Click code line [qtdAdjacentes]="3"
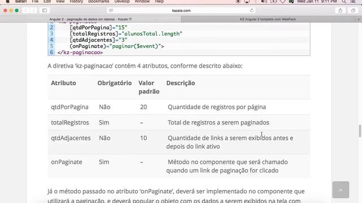362x203 pixels. (x=98, y=40)
